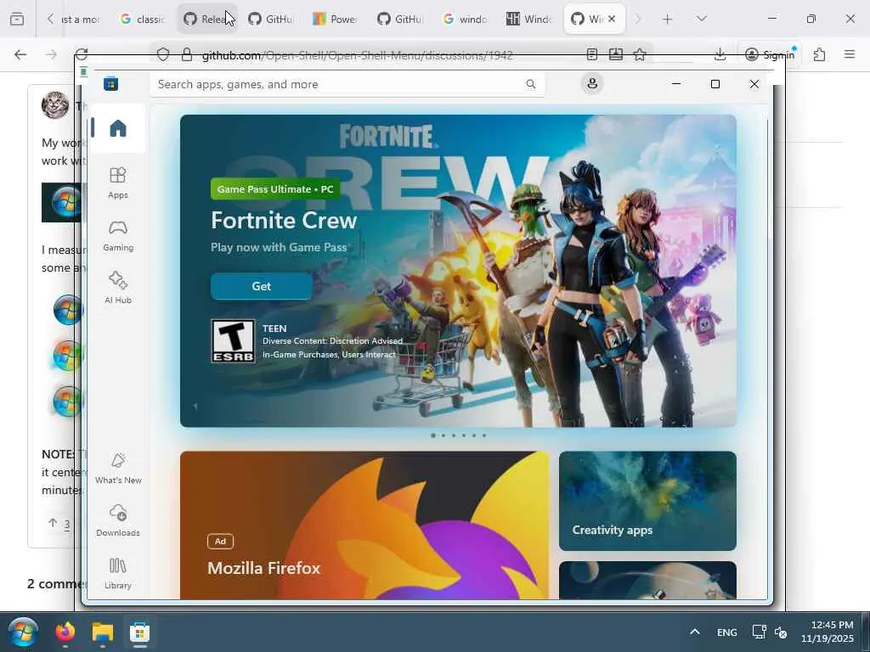
Task: Open Firefox downloads panel
Action: [720, 54]
